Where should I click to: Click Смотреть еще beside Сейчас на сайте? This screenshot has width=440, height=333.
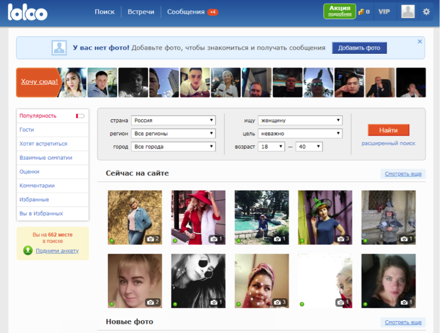point(403,174)
